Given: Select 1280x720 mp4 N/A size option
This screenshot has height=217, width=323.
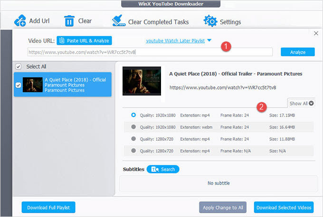Looking at the screenshot, I should [133, 151].
